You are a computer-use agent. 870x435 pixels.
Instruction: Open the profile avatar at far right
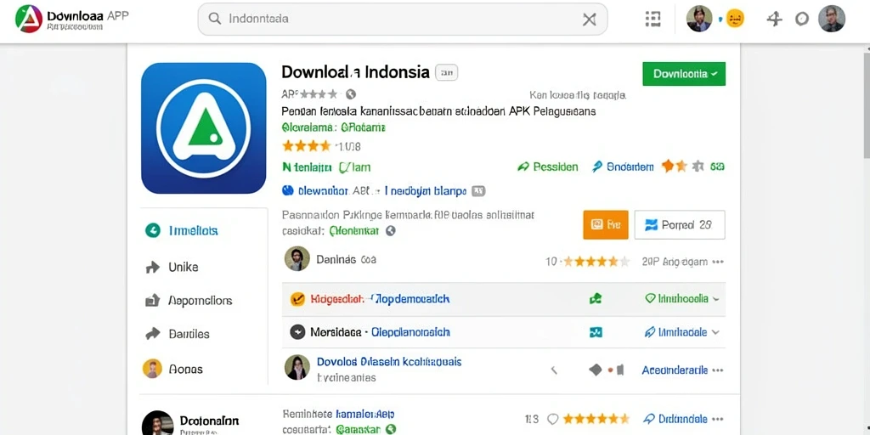coord(832,19)
